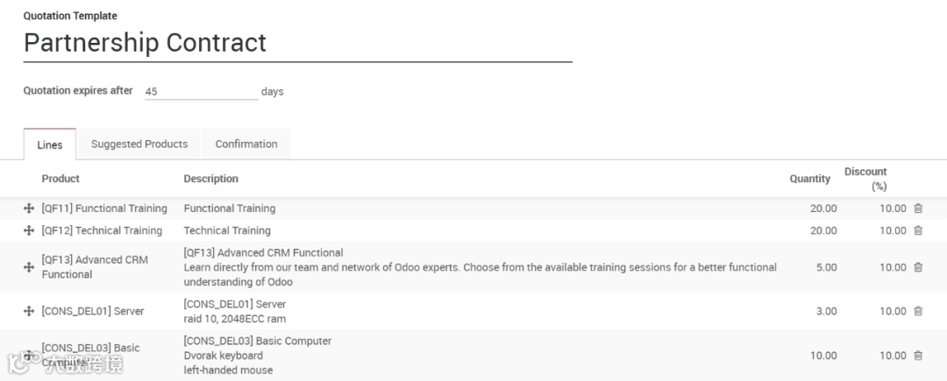This screenshot has width=947, height=381.
Task: Delete the Technical Training line
Action: click(x=918, y=230)
